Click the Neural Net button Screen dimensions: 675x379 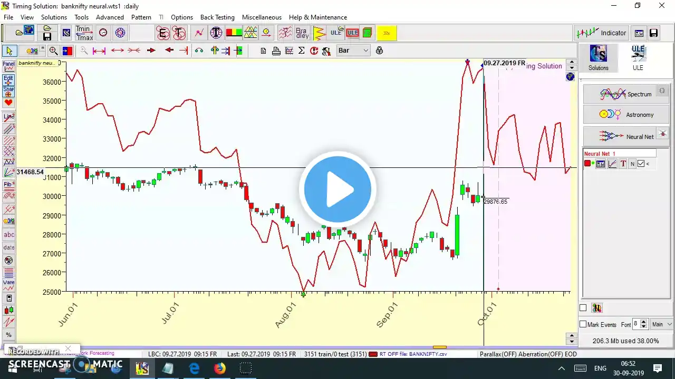[626, 136]
